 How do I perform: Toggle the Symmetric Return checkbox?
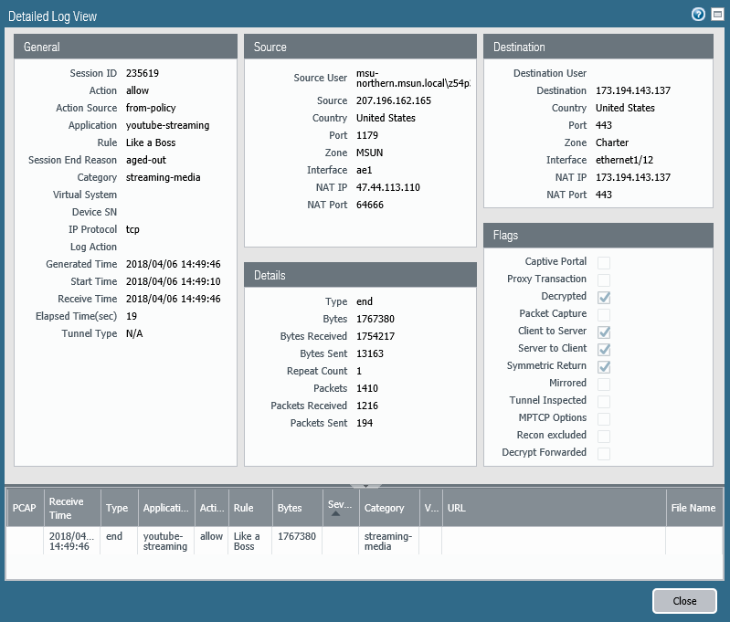(x=604, y=366)
